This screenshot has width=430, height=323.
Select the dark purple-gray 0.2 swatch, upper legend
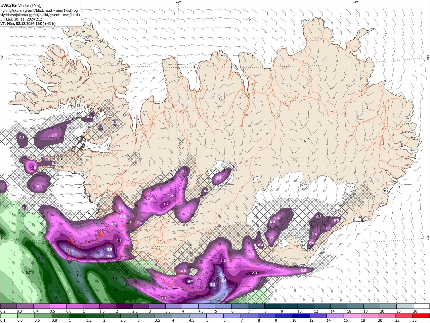[x=8, y=307]
